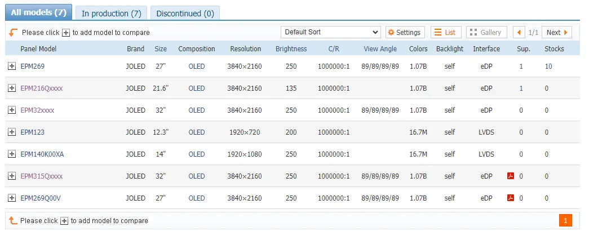The width and height of the screenshot is (589, 231).
Task: Switch to Gallery view
Action: [x=486, y=32]
